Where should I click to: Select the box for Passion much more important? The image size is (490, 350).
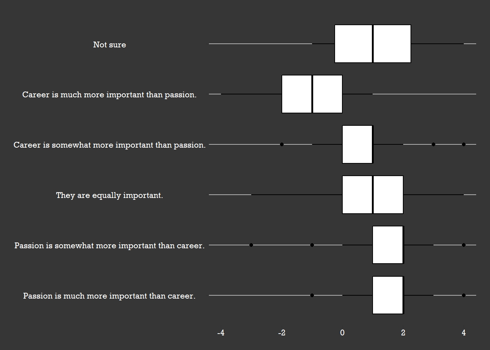pyautogui.click(x=388, y=295)
